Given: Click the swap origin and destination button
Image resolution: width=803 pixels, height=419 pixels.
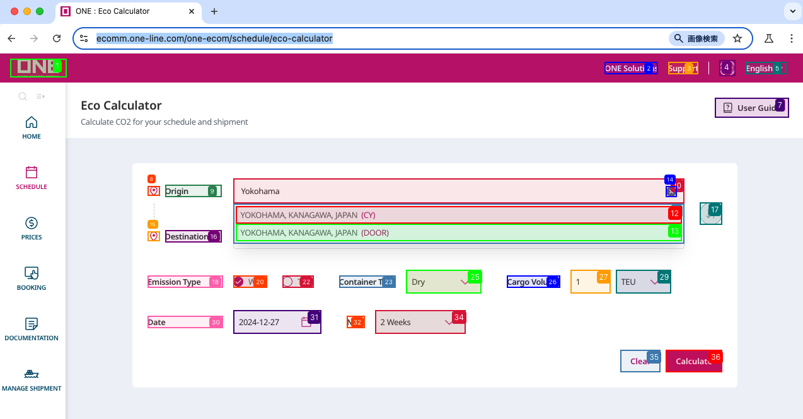Looking at the screenshot, I should pyautogui.click(x=710, y=214).
